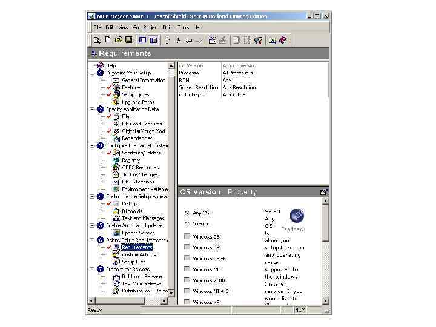The width and height of the screenshot is (436, 327).
Task: Open the Build menu
Action: 168,27
